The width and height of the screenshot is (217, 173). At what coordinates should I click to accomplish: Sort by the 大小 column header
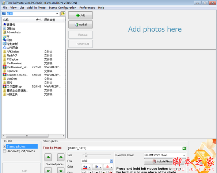36,20
